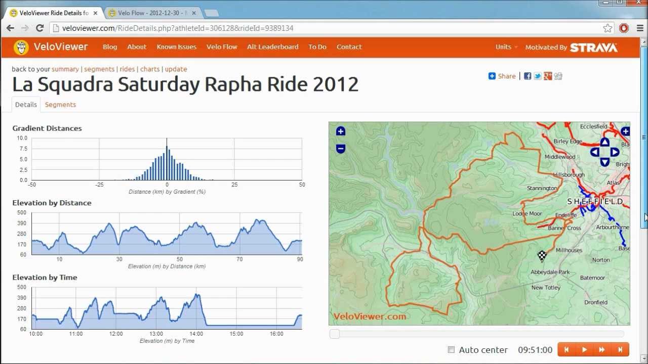Open the Units dropdown
This screenshot has height=364, width=648.
(506, 47)
